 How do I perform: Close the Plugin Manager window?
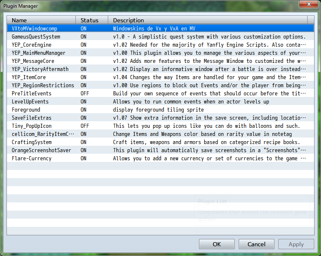click(309, 4)
